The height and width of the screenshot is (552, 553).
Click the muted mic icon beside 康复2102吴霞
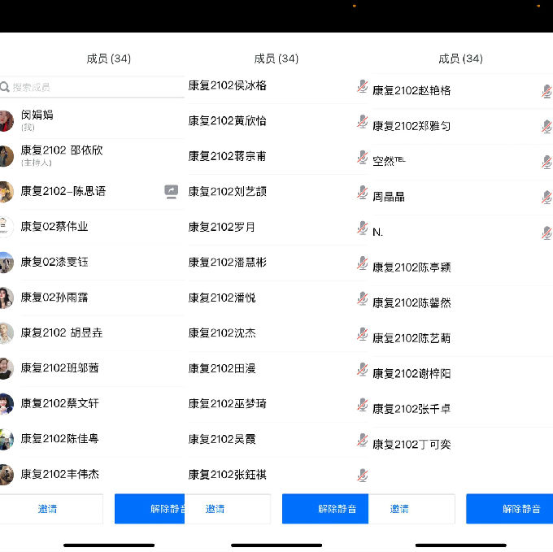pos(363,440)
